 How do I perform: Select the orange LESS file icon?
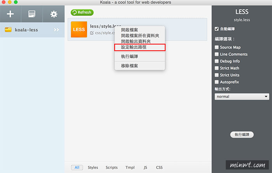(x=79, y=29)
